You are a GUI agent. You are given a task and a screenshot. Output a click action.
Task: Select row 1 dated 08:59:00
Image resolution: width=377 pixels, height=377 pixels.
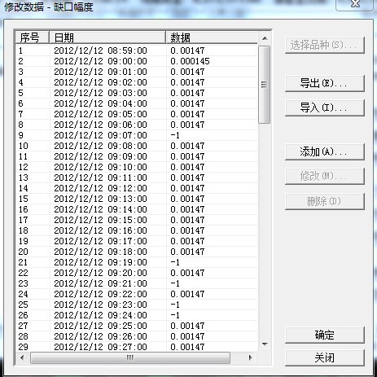(137, 50)
